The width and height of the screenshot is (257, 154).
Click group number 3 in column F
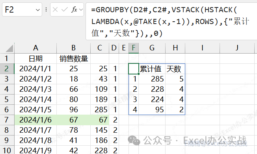134,99
